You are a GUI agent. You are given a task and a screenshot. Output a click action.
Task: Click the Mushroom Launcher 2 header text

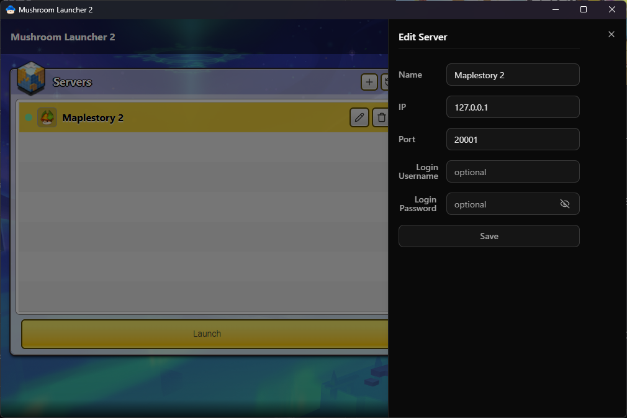click(x=63, y=37)
